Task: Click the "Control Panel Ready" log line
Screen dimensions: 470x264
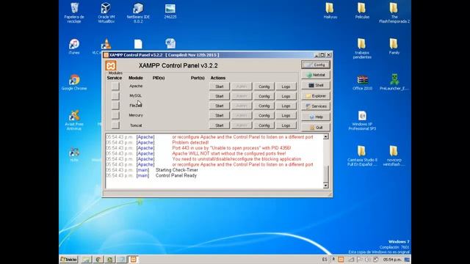Action: [x=176, y=175]
